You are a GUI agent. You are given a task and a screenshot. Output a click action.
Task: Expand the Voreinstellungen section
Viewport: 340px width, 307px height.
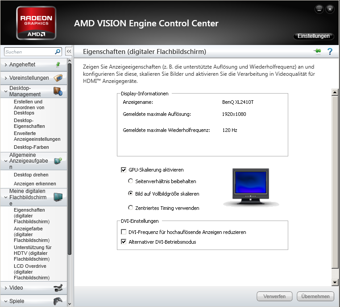coord(6,78)
